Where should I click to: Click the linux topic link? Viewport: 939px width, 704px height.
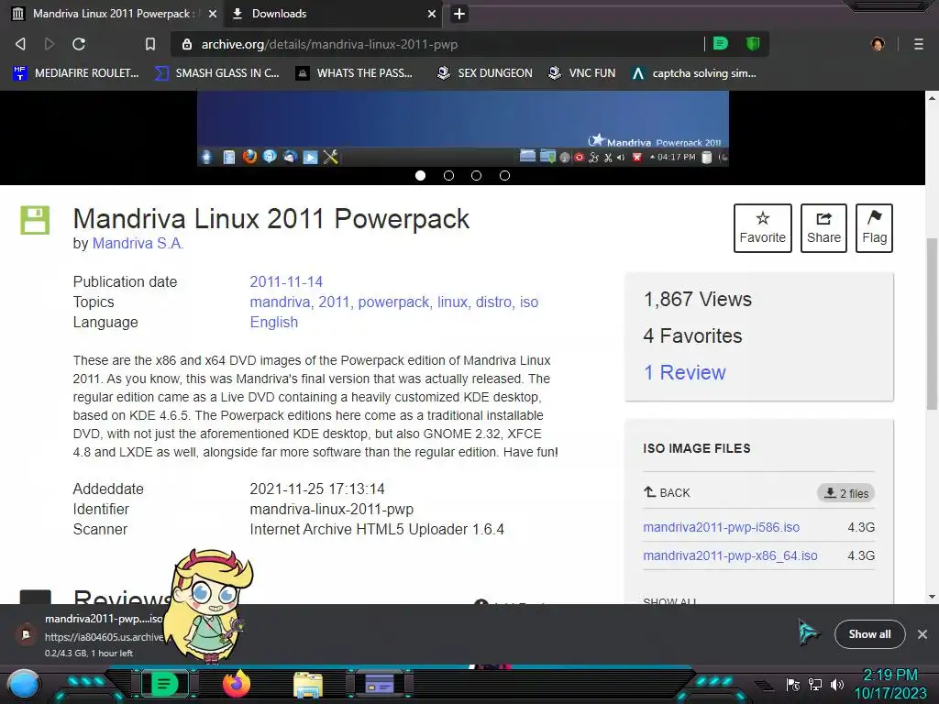[452, 302]
